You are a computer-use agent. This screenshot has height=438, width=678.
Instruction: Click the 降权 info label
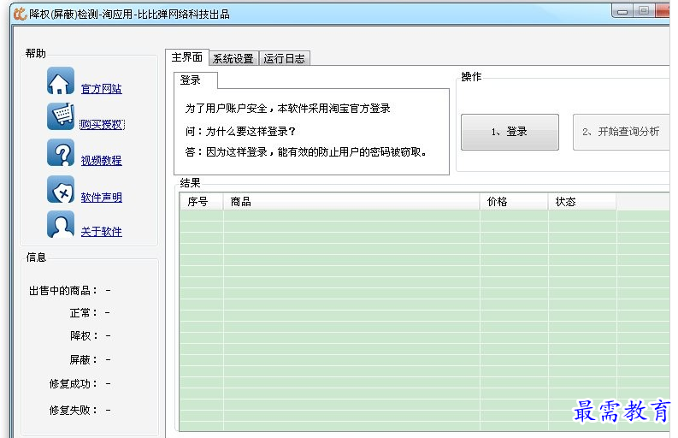84,336
